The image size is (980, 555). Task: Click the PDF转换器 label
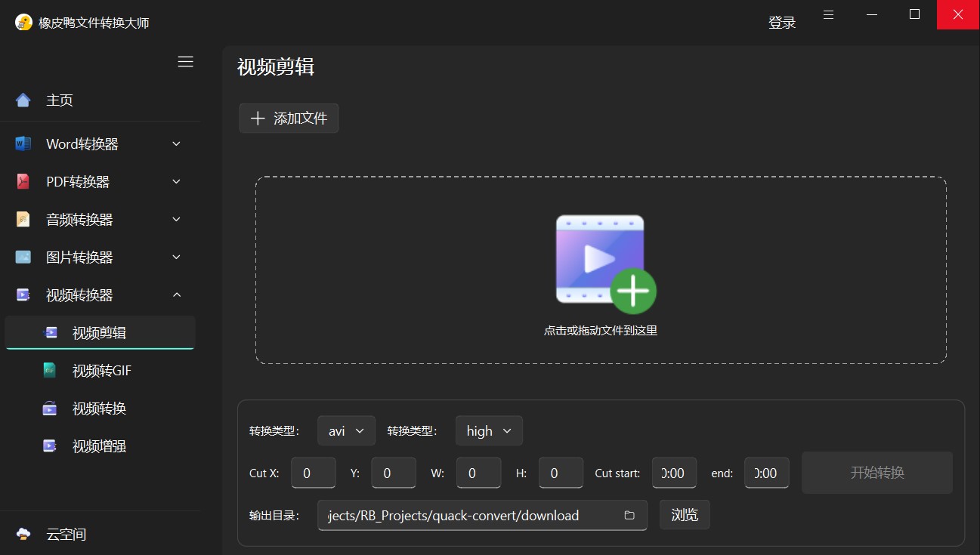click(78, 181)
